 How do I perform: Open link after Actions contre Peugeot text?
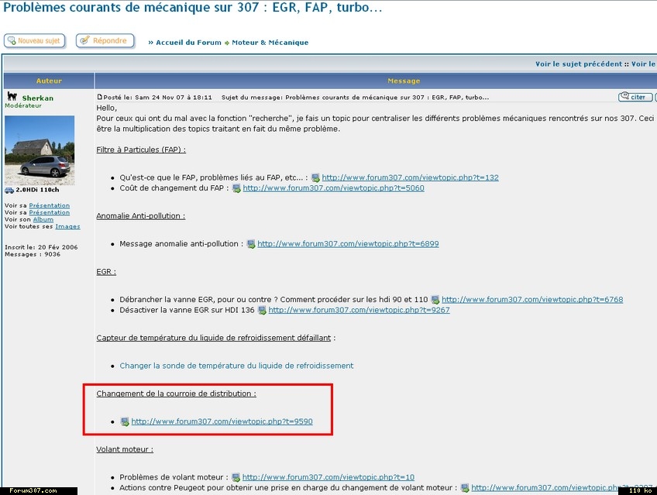(x=562, y=487)
